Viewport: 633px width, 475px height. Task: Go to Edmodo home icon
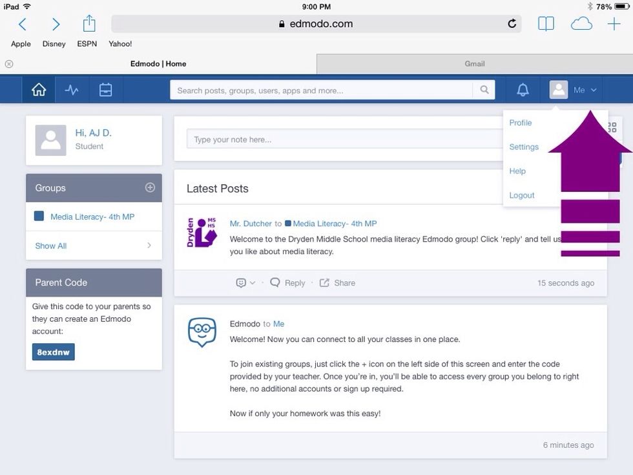point(39,90)
